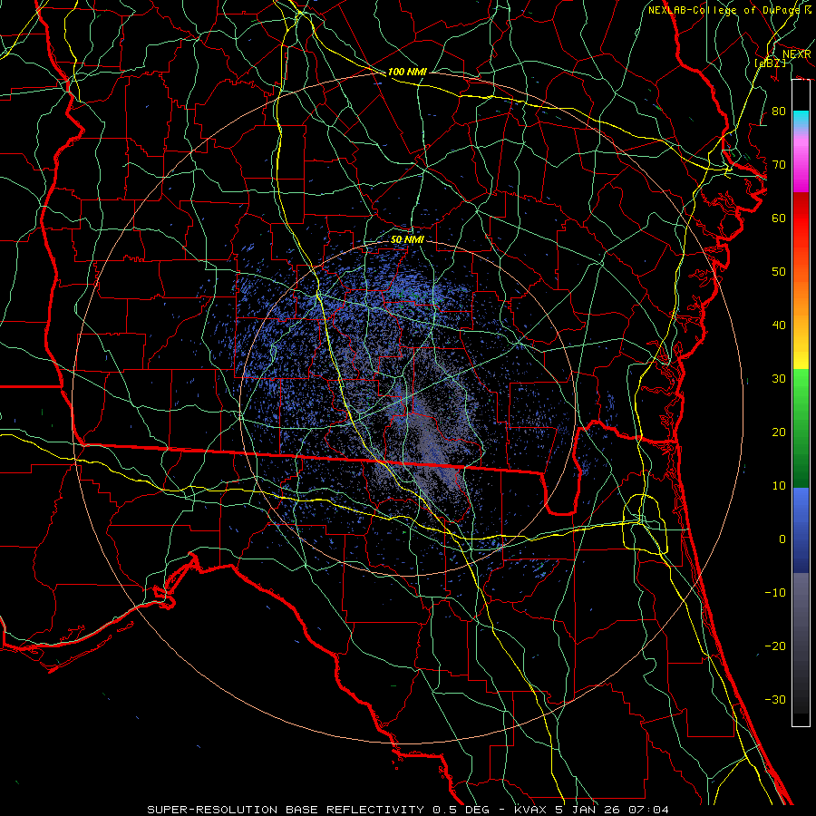Select the 30 value on the dBZ scale
Image resolution: width=816 pixels, height=816 pixels.
779,379
